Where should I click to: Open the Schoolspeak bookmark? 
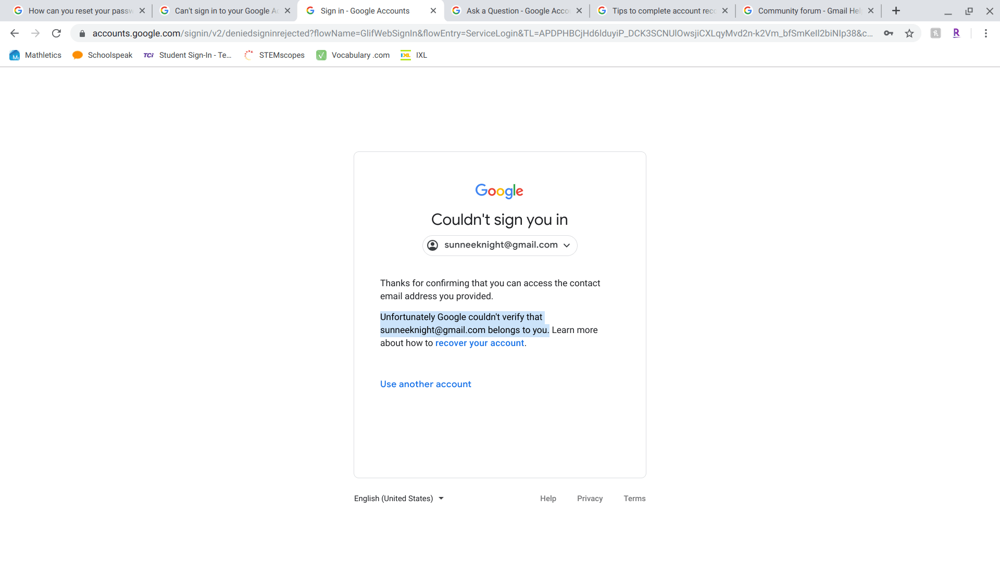pos(103,55)
